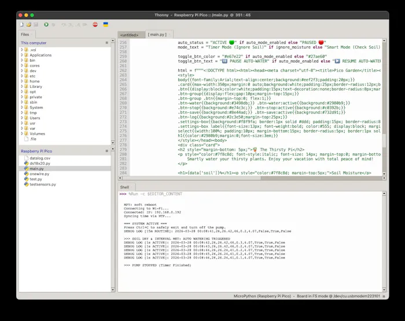Click "Connected: IP: 192.168.0.192" shell line
The image size is (405, 321).
[152, 212]
